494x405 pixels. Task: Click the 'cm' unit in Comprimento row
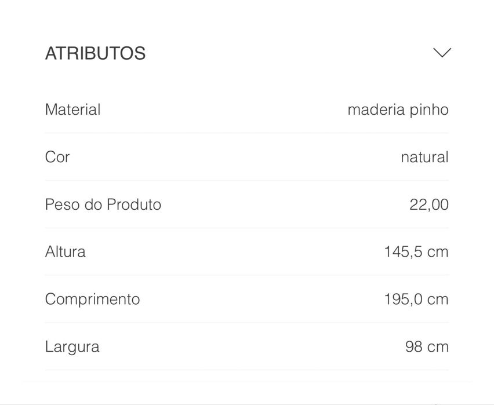click(438, 300)
